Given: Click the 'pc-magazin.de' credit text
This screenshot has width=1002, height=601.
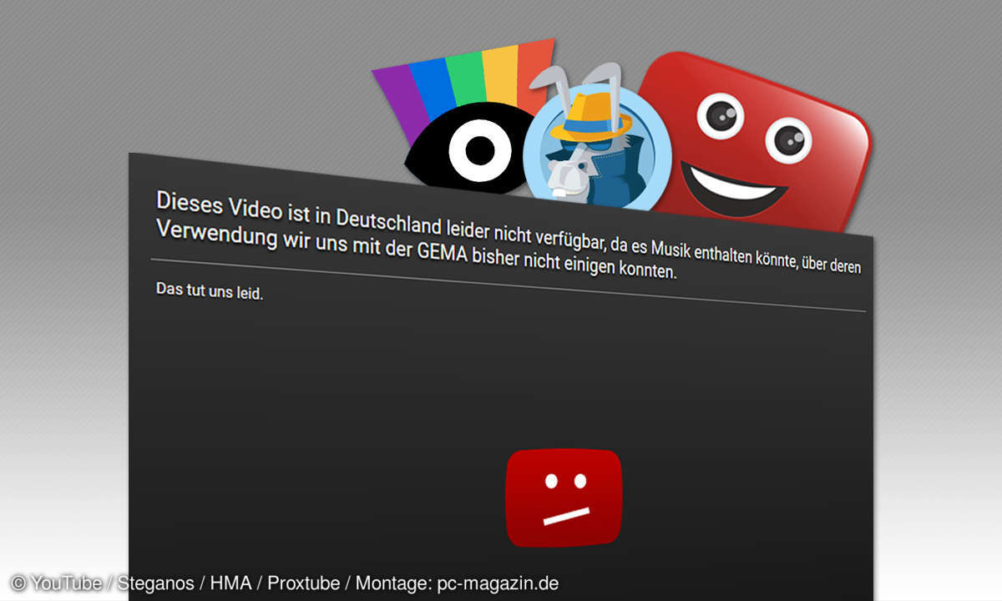Looking at the screenshot, I should [x=498, y=583].
